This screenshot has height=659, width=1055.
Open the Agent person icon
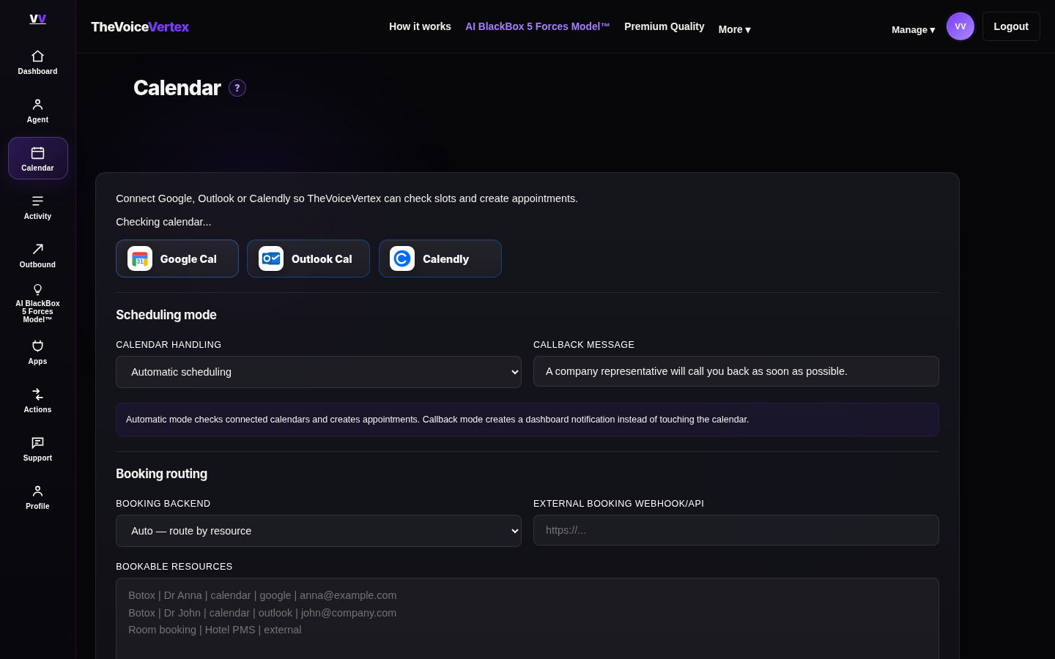37,105
